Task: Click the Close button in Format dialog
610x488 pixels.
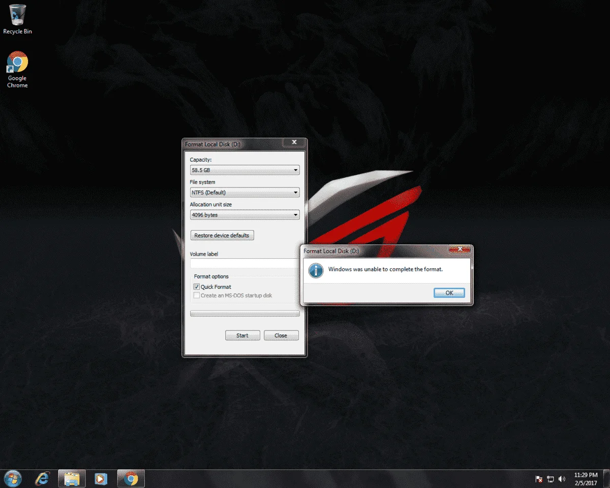Action: [281, 335]
